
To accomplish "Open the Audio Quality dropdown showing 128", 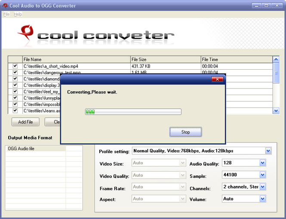I will tap(262, 163).
